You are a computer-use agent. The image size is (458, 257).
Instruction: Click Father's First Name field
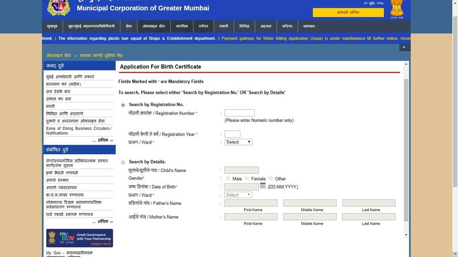251,203
